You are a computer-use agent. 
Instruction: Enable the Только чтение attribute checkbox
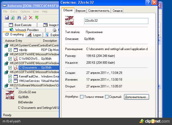pyautogui.click(x=82, y=97)
